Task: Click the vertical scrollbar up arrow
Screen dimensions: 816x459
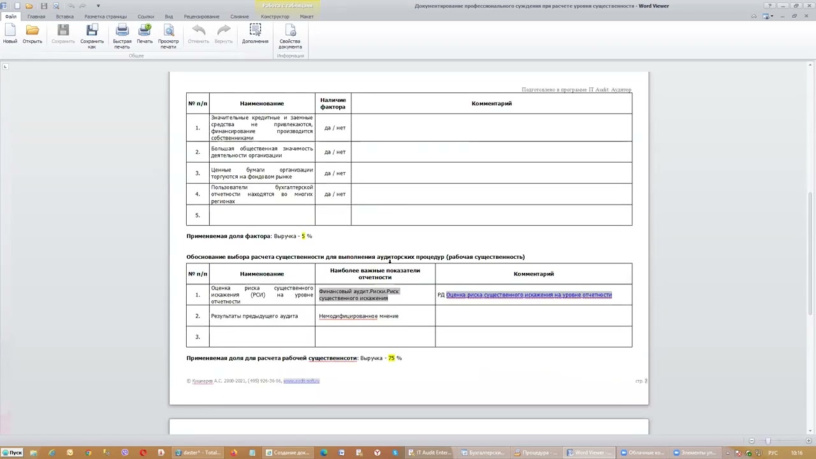Action: [812, 65]
